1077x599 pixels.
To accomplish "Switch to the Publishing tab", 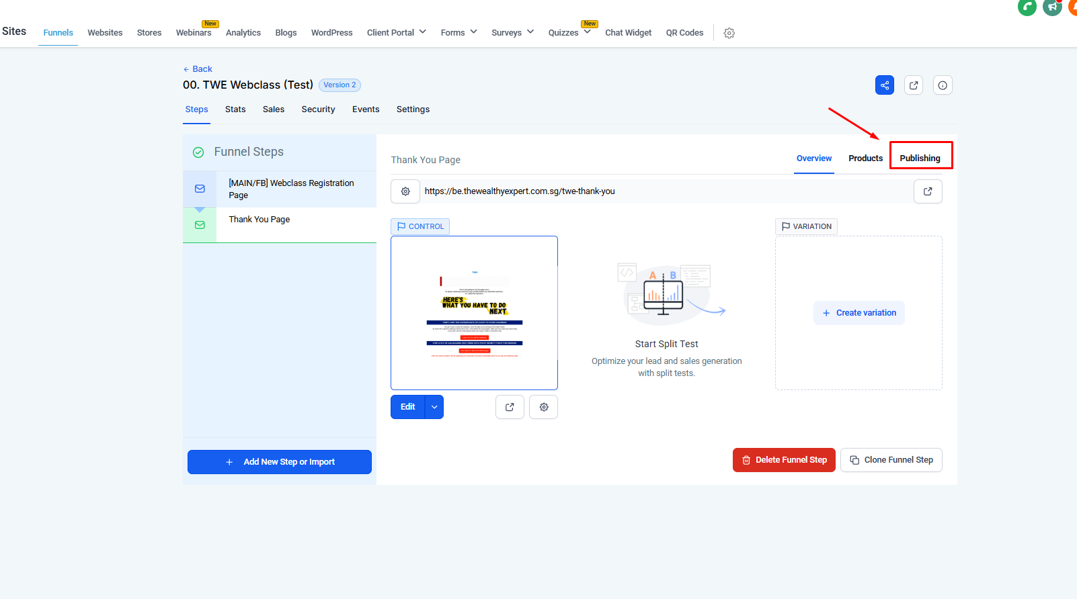I will 920,158.
